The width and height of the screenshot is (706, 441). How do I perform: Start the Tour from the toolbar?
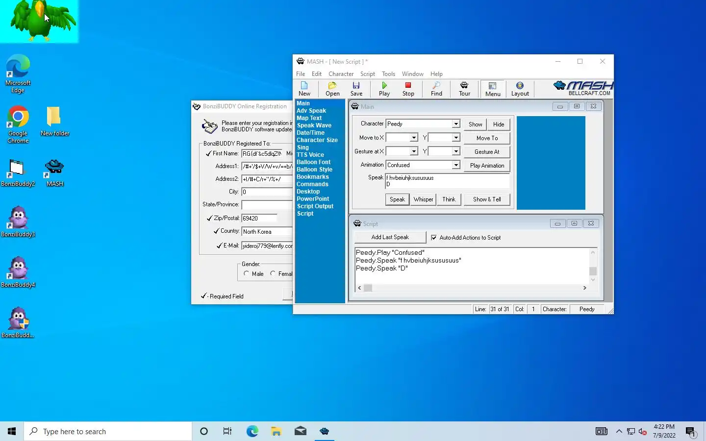click(x=464, y=89)
